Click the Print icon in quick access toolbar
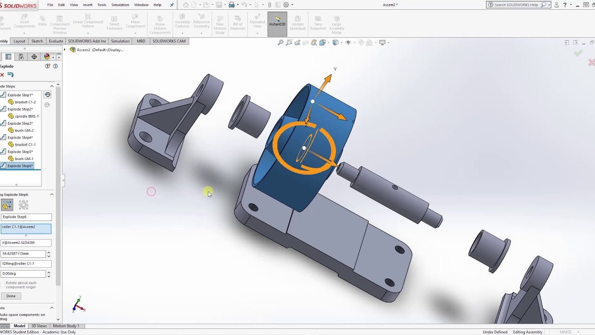The width and height of the screenshot is (595, 335). click(231, 5)
